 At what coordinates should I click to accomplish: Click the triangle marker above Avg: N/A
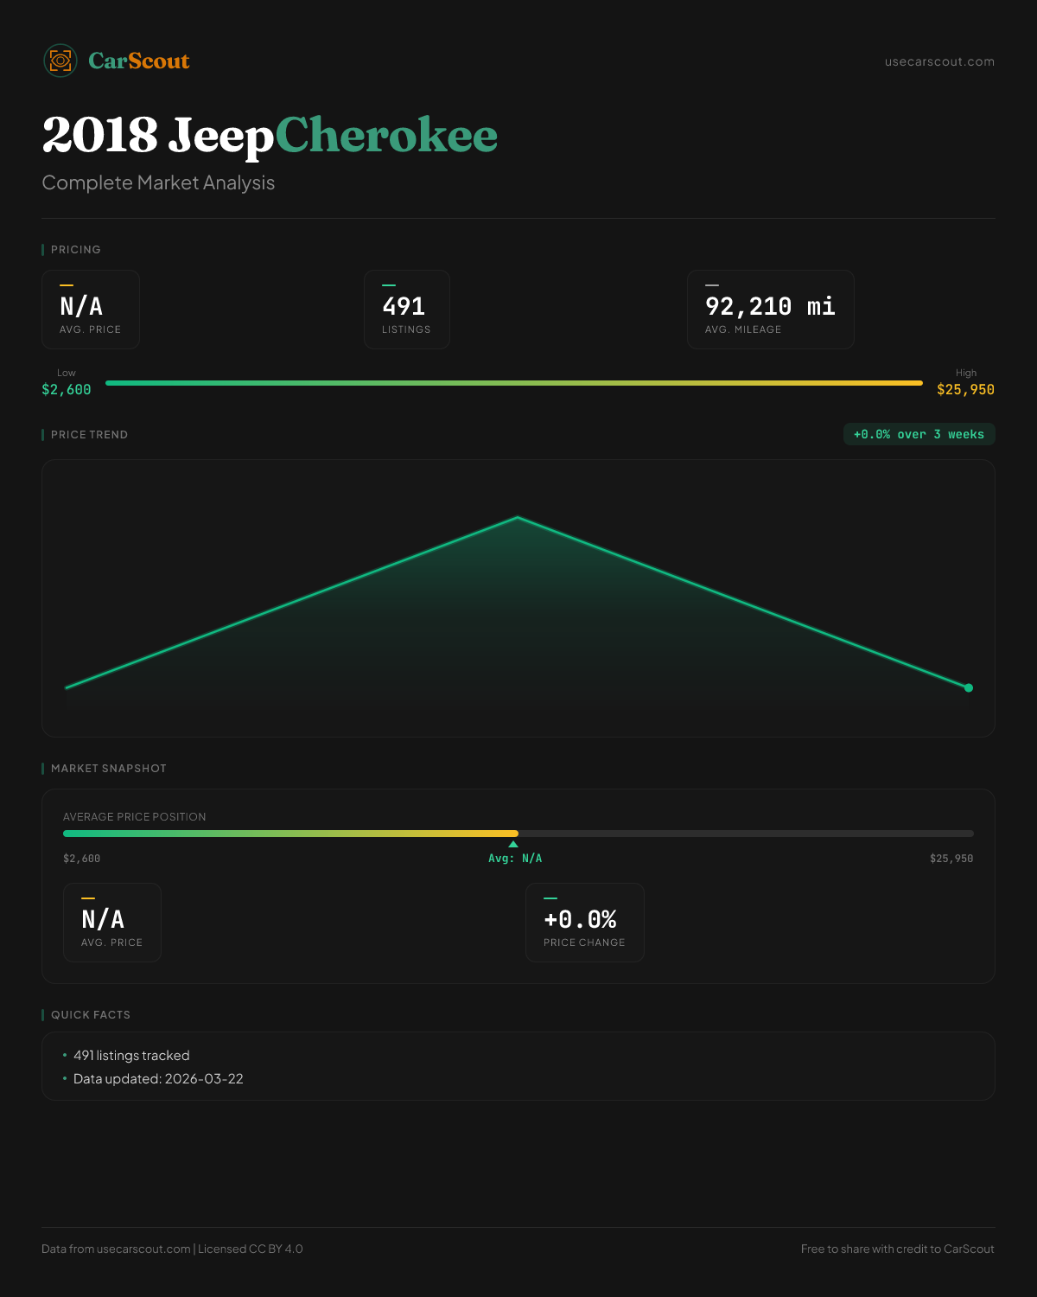click(x=513, y=844)
